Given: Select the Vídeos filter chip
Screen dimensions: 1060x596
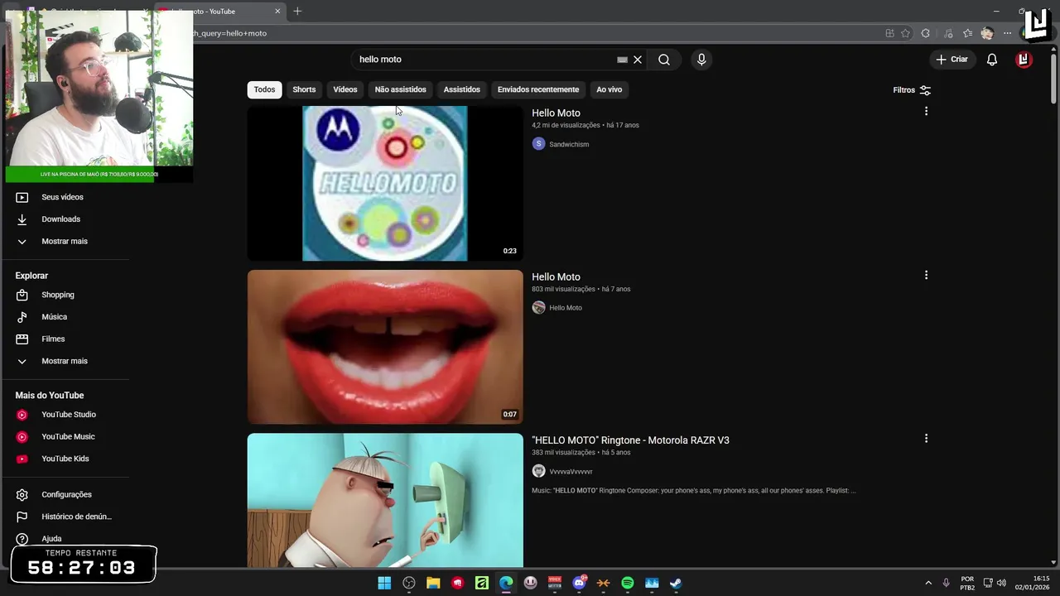Looking at the screenshot, I should pyautogui.click(x=345, y=89).
